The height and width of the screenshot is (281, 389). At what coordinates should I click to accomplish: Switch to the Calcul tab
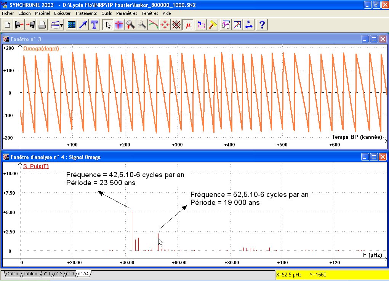pyautogui.click(x=13, y=273)
